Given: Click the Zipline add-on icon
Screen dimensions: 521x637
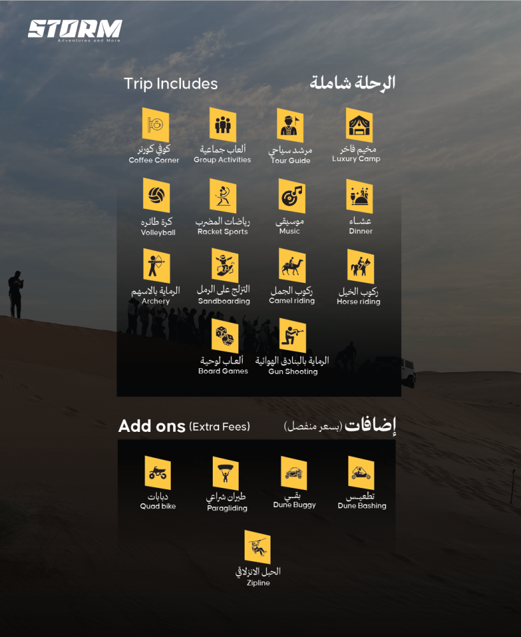Looking at the screenshot, I should point(257,547).
